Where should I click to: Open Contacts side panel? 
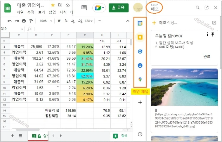tap(140, 65)
